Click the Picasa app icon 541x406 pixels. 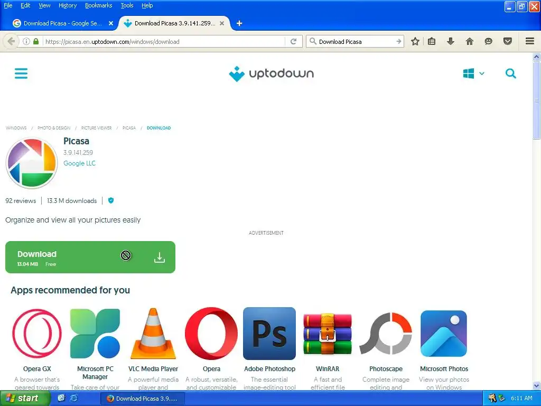[x=32, y=163]
